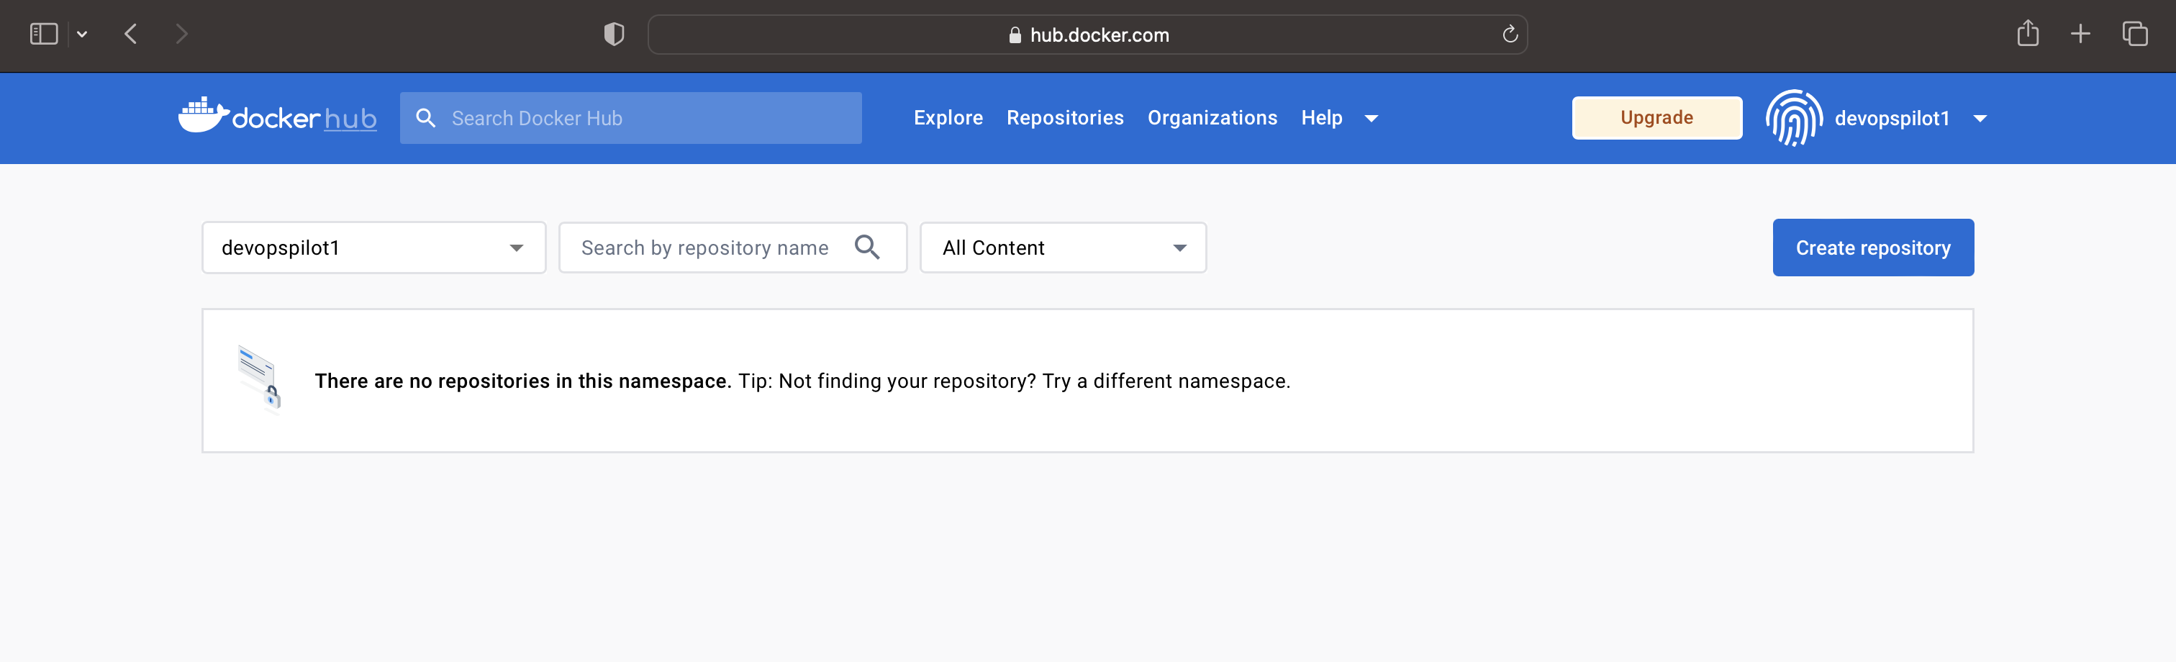The height and width of the screenshot is (662, 2176).
Task: Show the tab overview icon
Action: (2134, 34)
